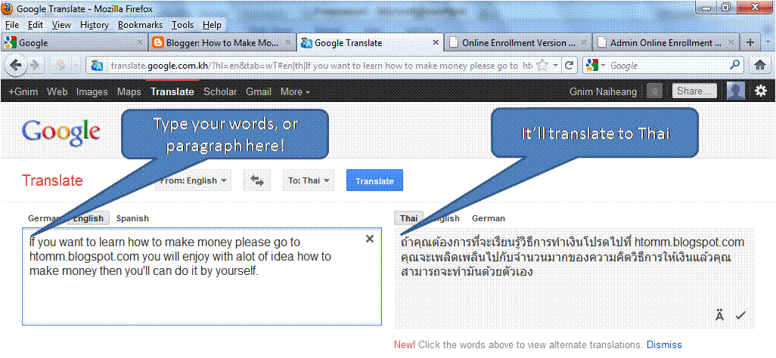The image size is (776, 358).
Task: Open the Bookmarks menu
Action: [140, 25]
